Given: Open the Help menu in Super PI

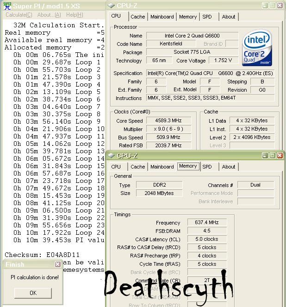Looking at the screenshot, I should (x=75, y=15).
